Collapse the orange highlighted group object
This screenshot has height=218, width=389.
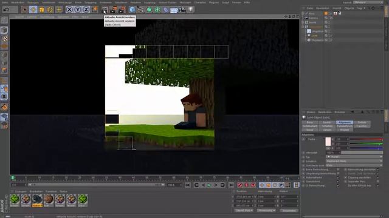point(303,27)
